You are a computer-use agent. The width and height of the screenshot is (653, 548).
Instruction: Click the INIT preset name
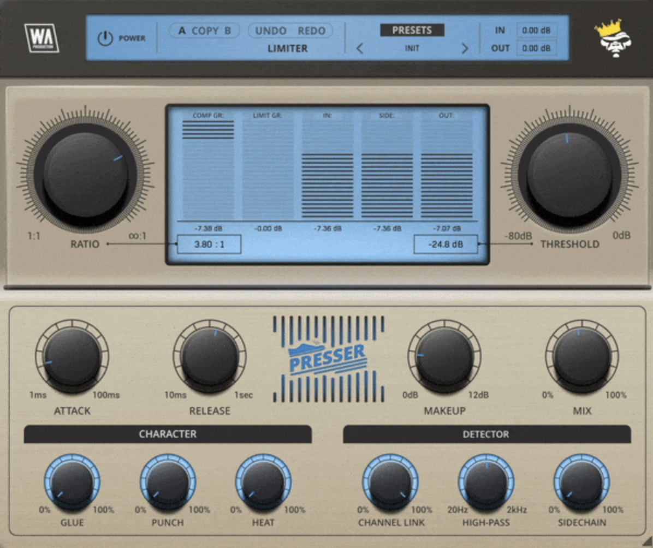pyautogui.click(x=412, y=48)
